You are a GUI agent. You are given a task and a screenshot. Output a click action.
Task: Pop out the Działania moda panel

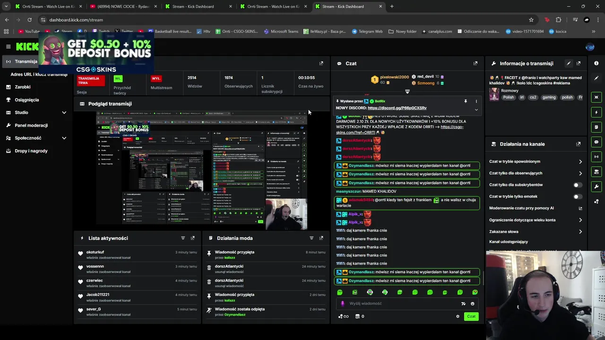tap(321, 238)
